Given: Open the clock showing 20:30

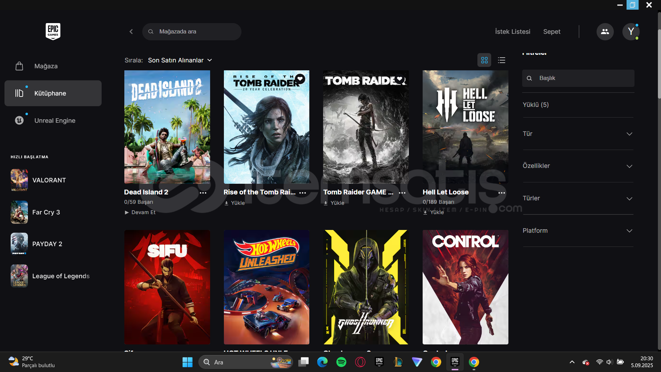Looking at the screenshot, I should pos(642,362).
